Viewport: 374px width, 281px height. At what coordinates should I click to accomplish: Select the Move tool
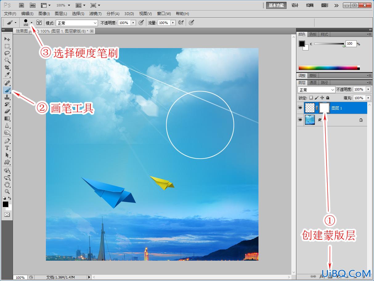tap(7, 39)
